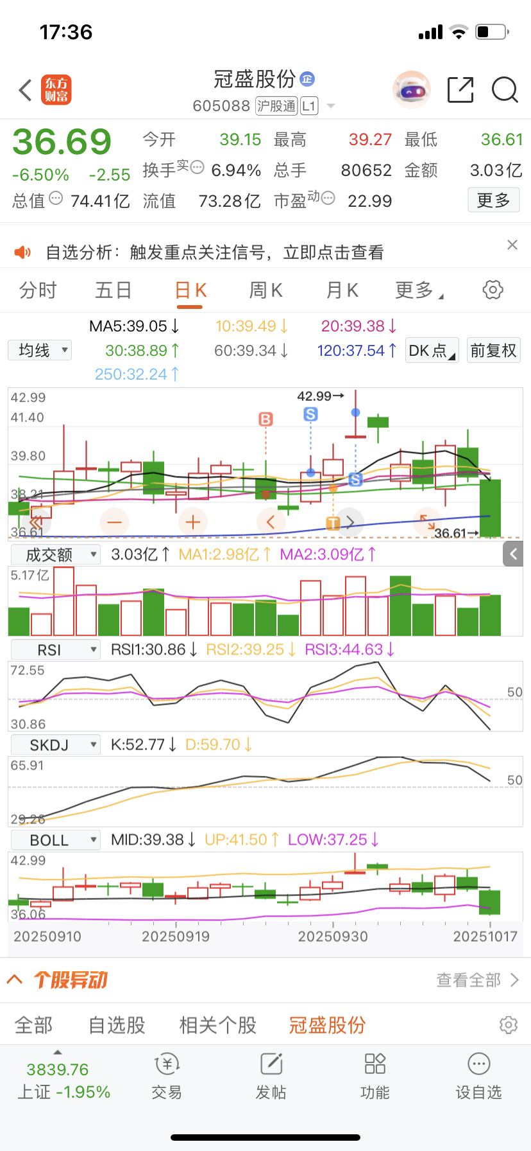Viewport: 531px width, 1151px height.
Task: Tap the expand diagonal arrows icon
Action: point(427,522)
